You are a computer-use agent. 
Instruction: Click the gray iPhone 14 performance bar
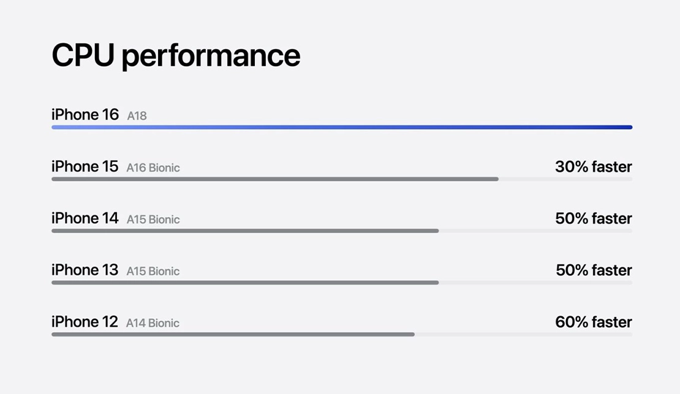click(x=245, y=231)
